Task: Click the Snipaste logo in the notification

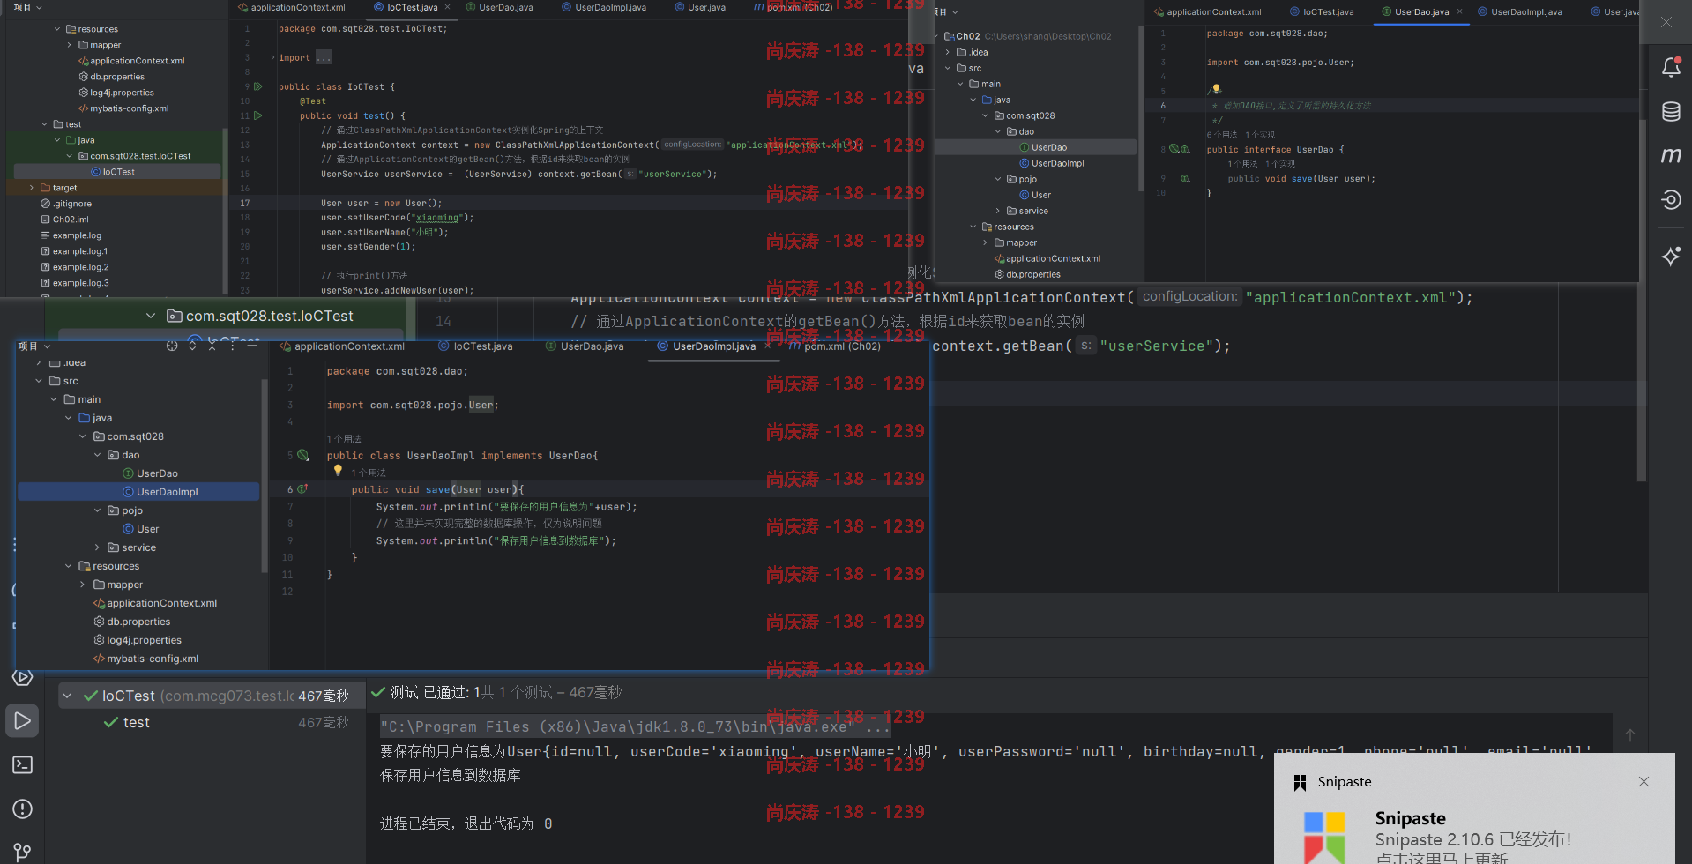Action: click(x=1324, y=836)
